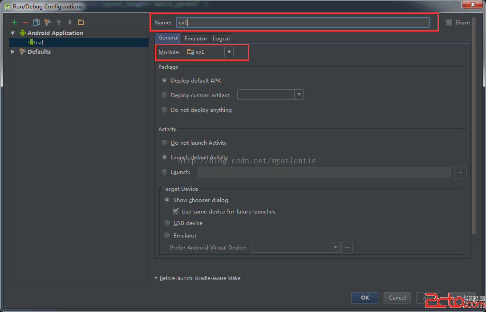Switch to the Logcat tab
The height and width of the screenshot is (312, 486).
pyautogui.click(x=221, y=38)
